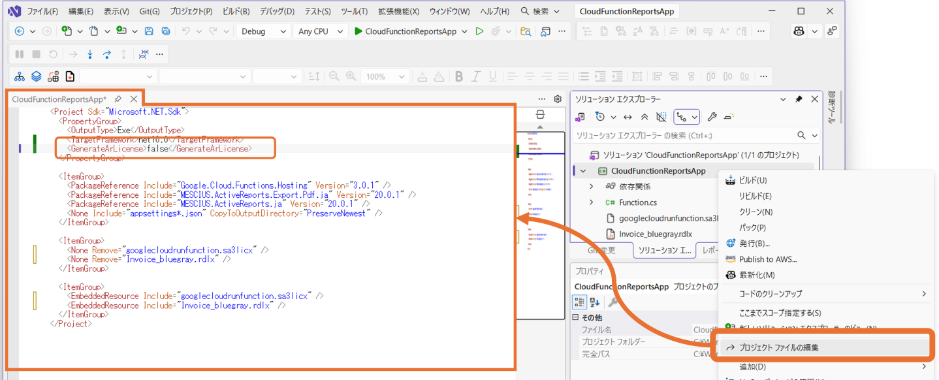
Task: Click the Step Into debug icon
Action: click(x=90, y=54)
